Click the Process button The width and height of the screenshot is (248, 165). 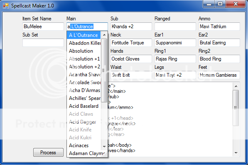[x=48, y=153]
